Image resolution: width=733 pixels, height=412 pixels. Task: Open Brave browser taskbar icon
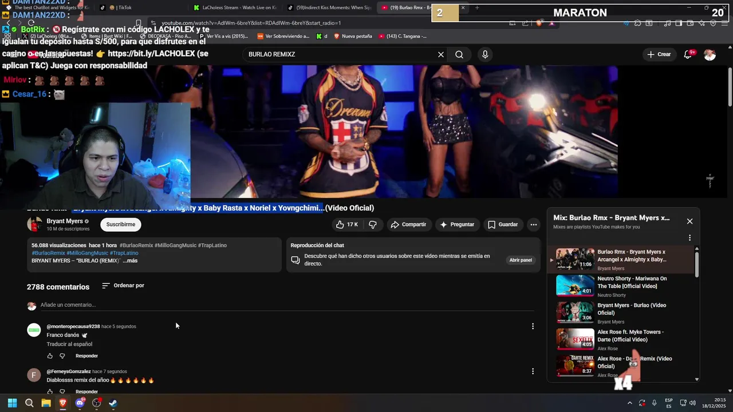point(63,403)
